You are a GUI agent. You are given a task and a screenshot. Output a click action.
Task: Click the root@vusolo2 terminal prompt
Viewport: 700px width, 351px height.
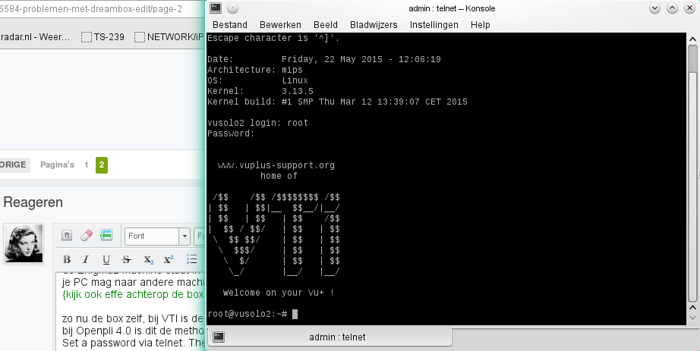pyautogui.click(x=248, y=314)
